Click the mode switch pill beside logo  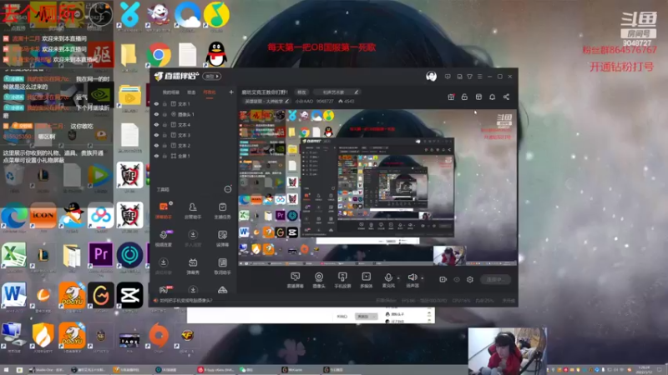click(x=212, y=77)
